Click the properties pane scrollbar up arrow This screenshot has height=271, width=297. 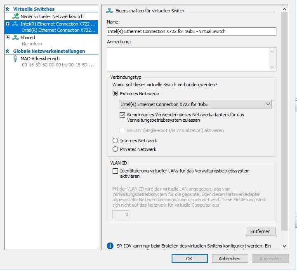[x=284, y=9]
